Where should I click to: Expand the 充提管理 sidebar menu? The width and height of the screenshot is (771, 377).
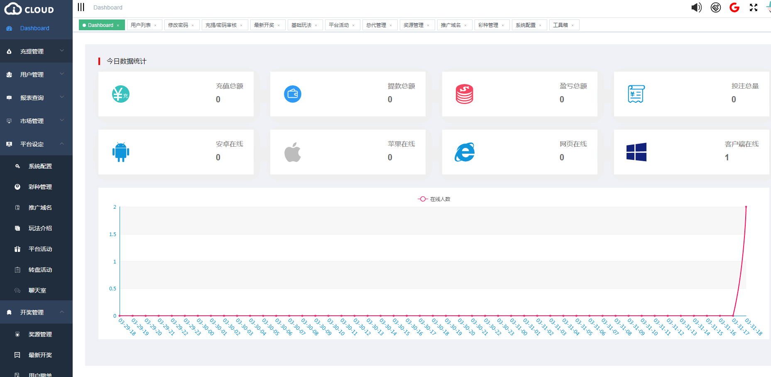tap(36, 51)
